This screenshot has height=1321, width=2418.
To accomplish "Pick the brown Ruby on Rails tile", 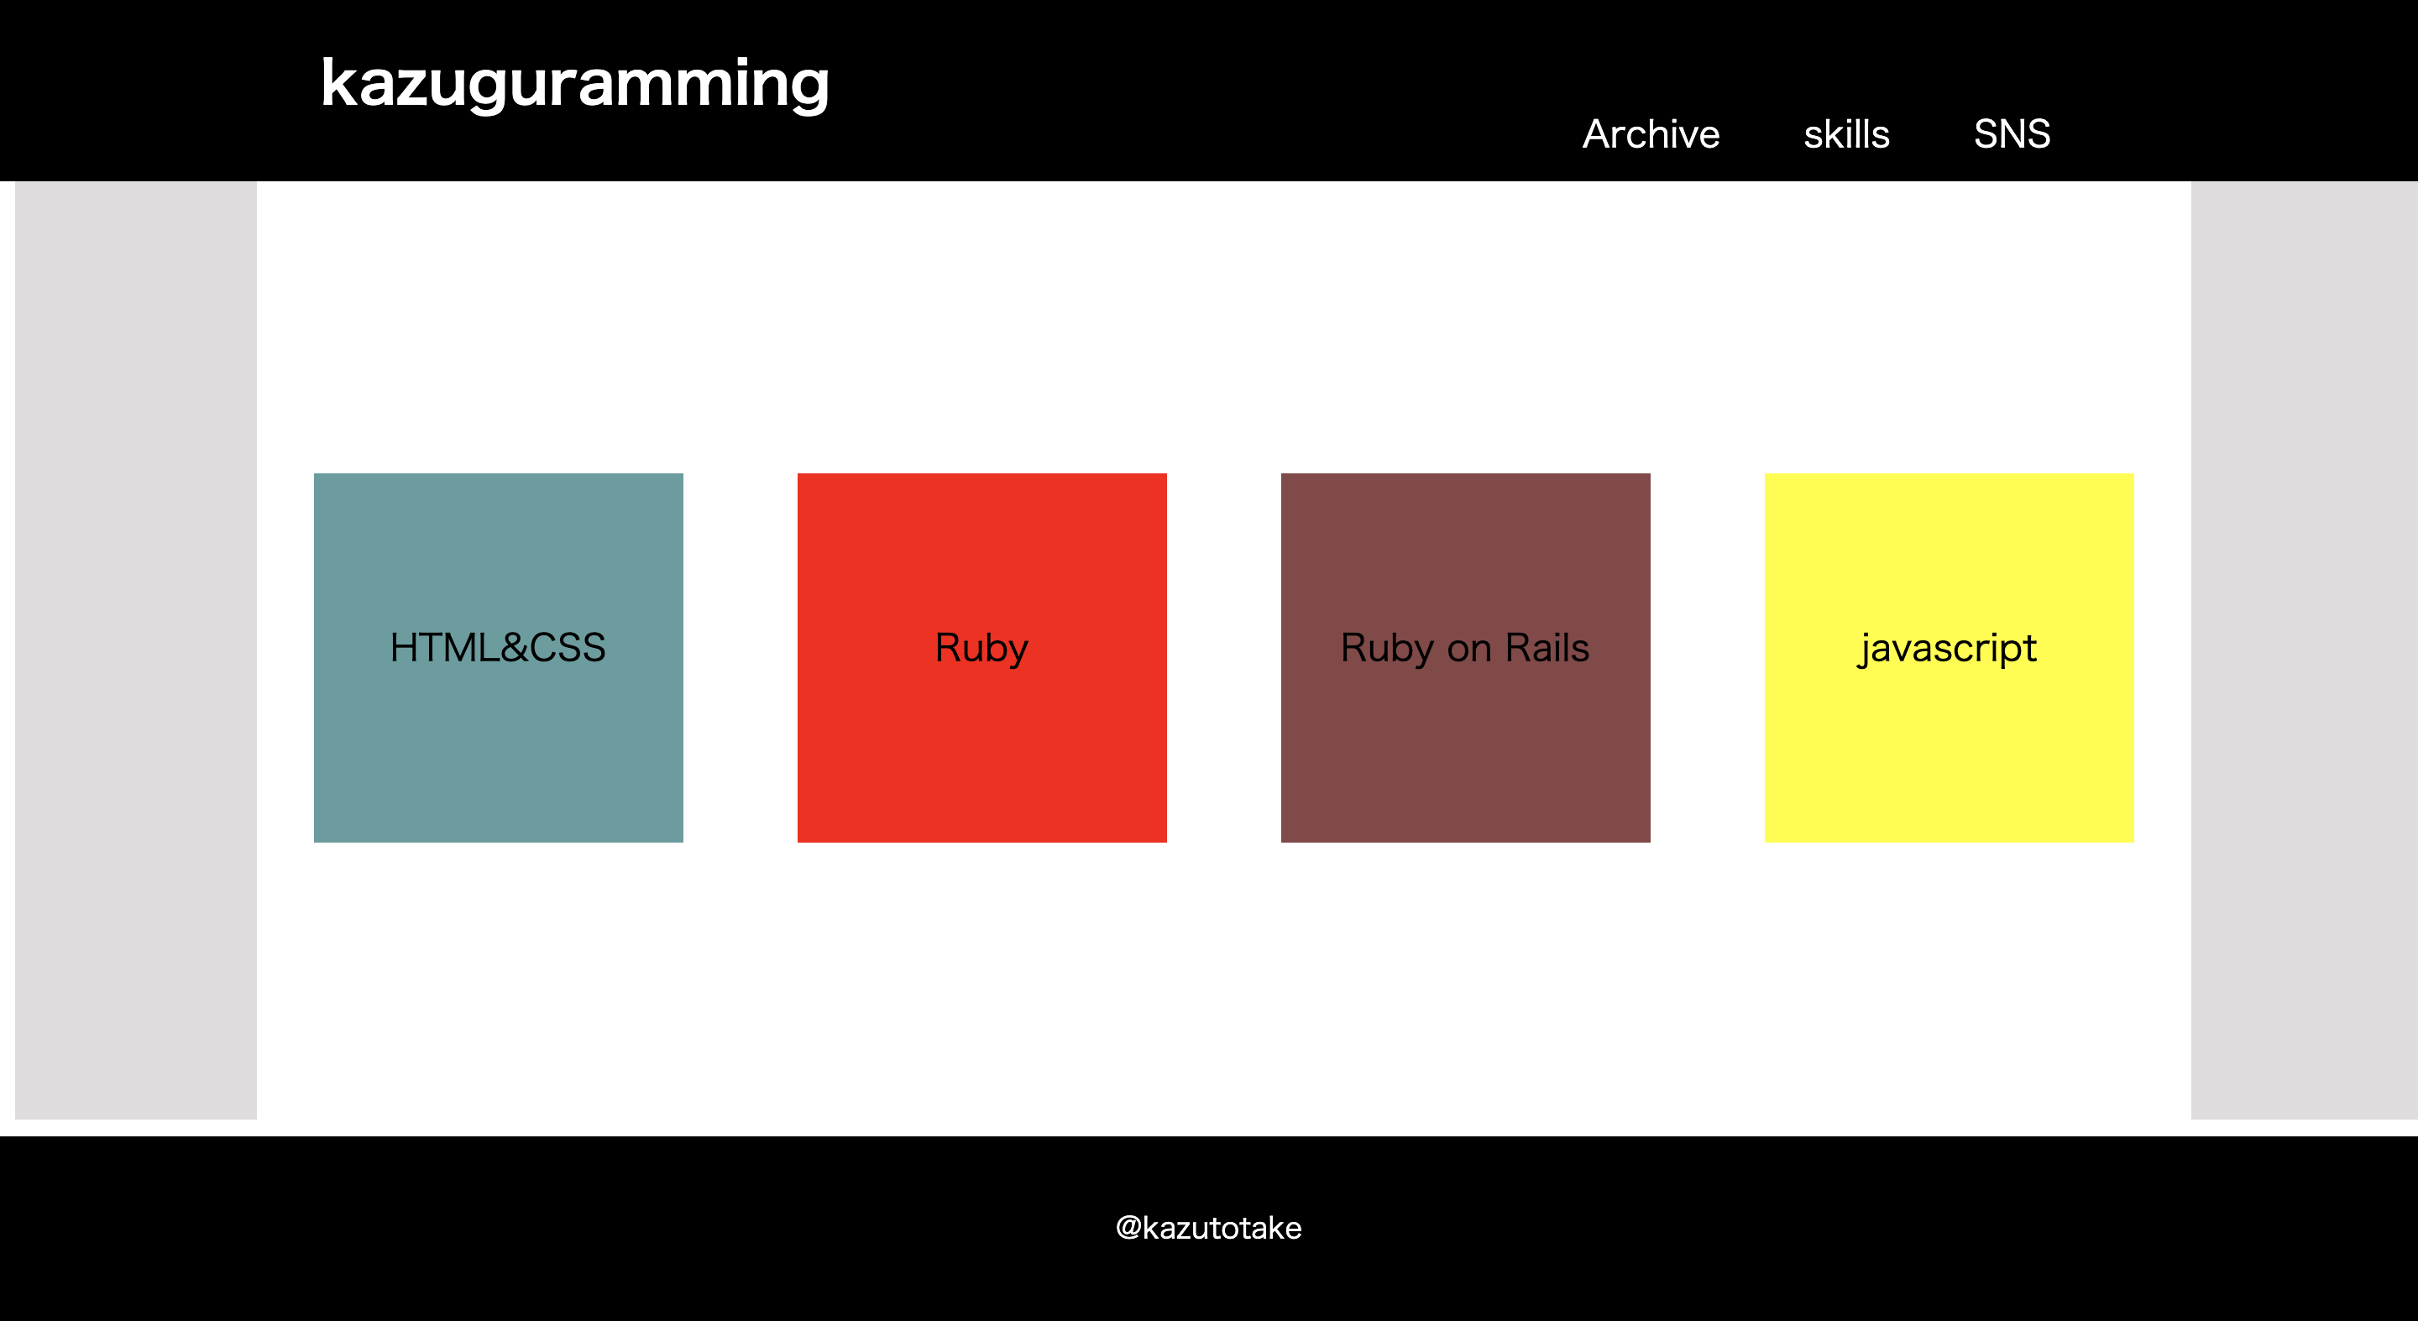I will tap(1465, 658).
